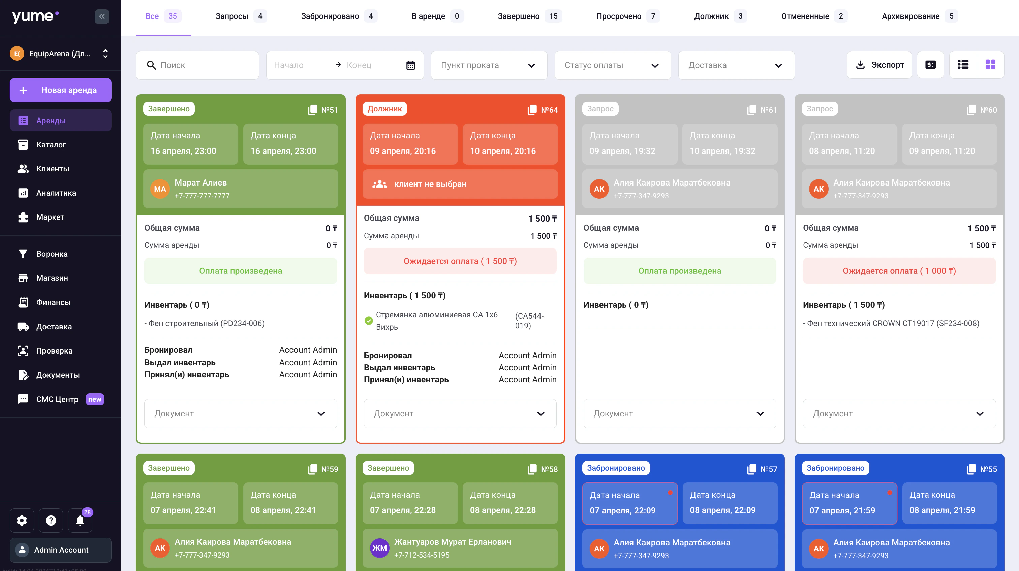Click the Новая аренда button
Viewport: 1019px width, 571px height.
61,90
